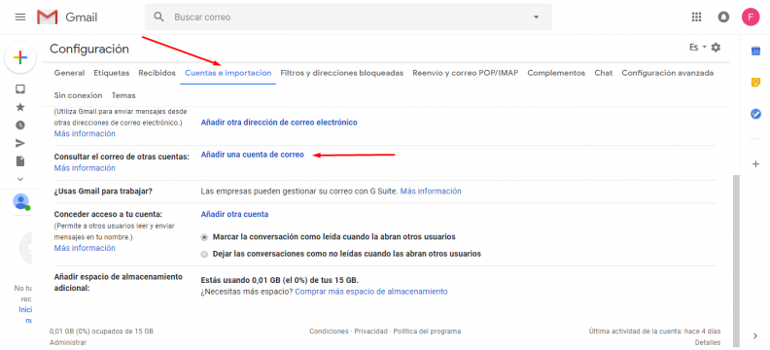Open the Es input tools dropdown
Image resolution: width=770 pixels, height=350 pixels.
697,48
